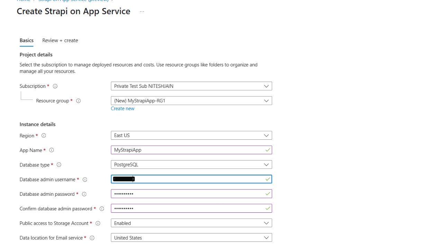Open the Subscription dropdown

point(191,86)
